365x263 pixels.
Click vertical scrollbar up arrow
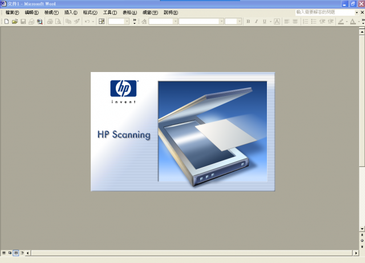pyautogui.click(x=362, y=31)
